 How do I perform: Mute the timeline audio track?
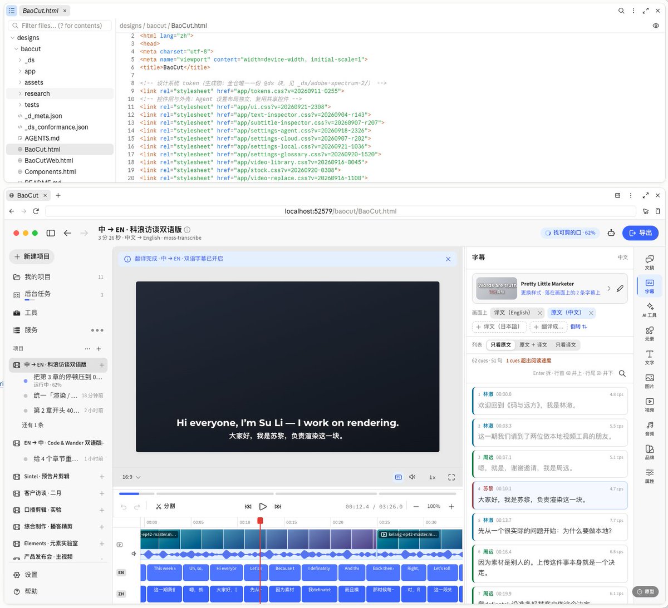(134, 553)
